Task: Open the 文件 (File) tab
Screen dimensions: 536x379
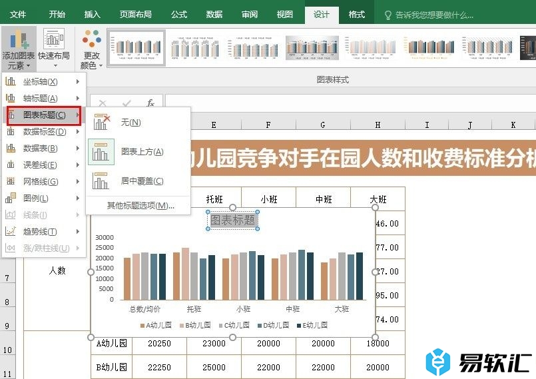Action: [x=18, y=15]
